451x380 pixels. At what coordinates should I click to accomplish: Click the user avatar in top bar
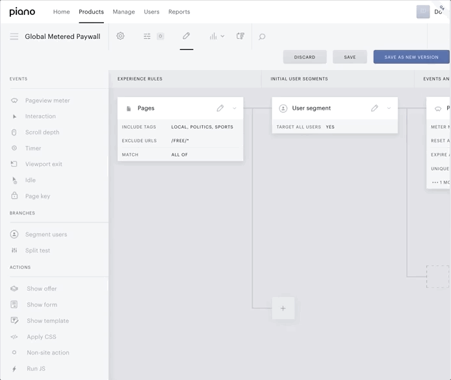pos(423,12)
